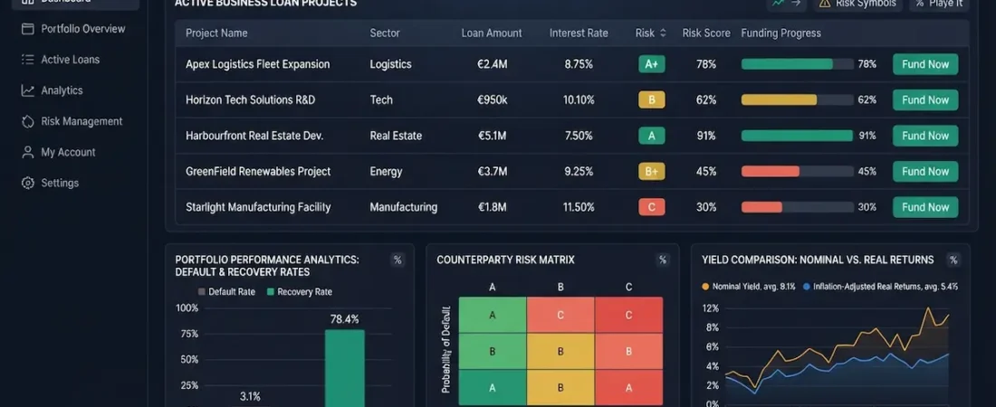Toggle the Recovery Rate legend item
The width and height of the screenshot is (996, 407).
pos(299,292)
